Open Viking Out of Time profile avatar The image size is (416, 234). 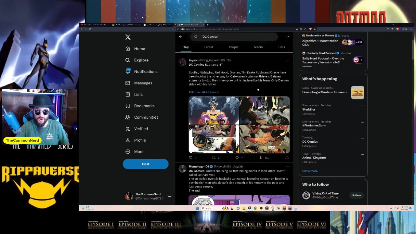coord(306,195)
